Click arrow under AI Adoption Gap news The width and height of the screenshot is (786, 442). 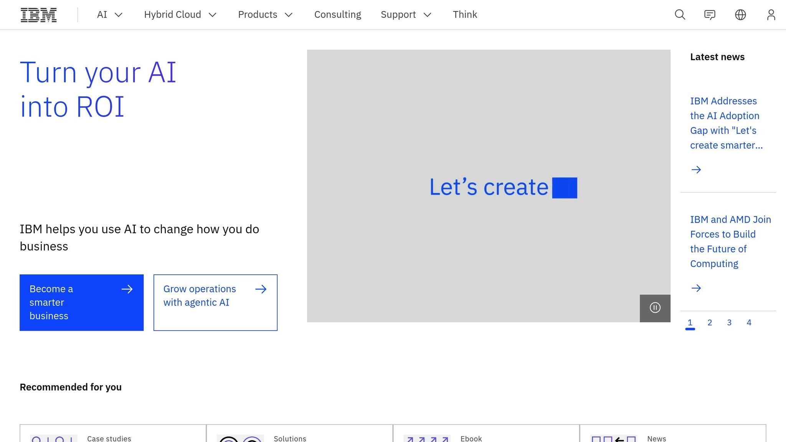pyautogui.click(x=696, y=170)
